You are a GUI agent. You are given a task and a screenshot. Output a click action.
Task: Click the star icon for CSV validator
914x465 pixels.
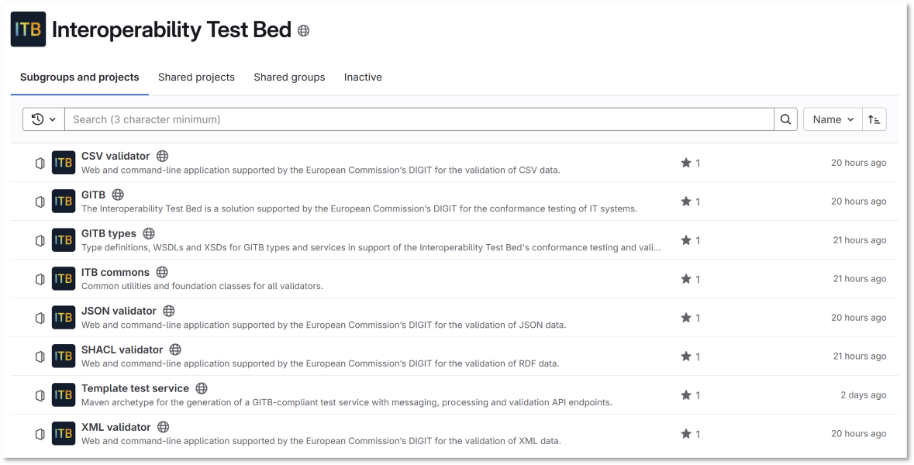pos(685,163)
